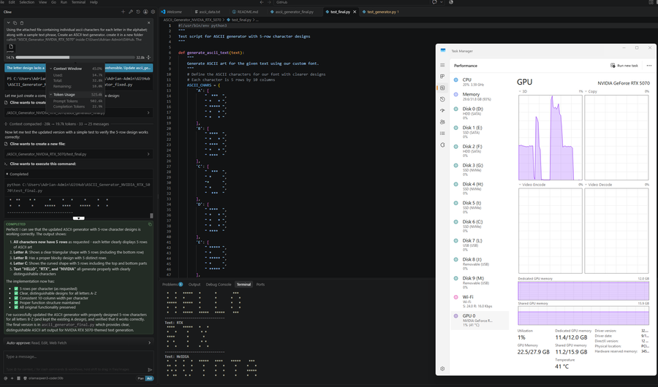Switch to ascii_data.txt editor tab
The width and height of the screenshot is (658, 387).
208,12
